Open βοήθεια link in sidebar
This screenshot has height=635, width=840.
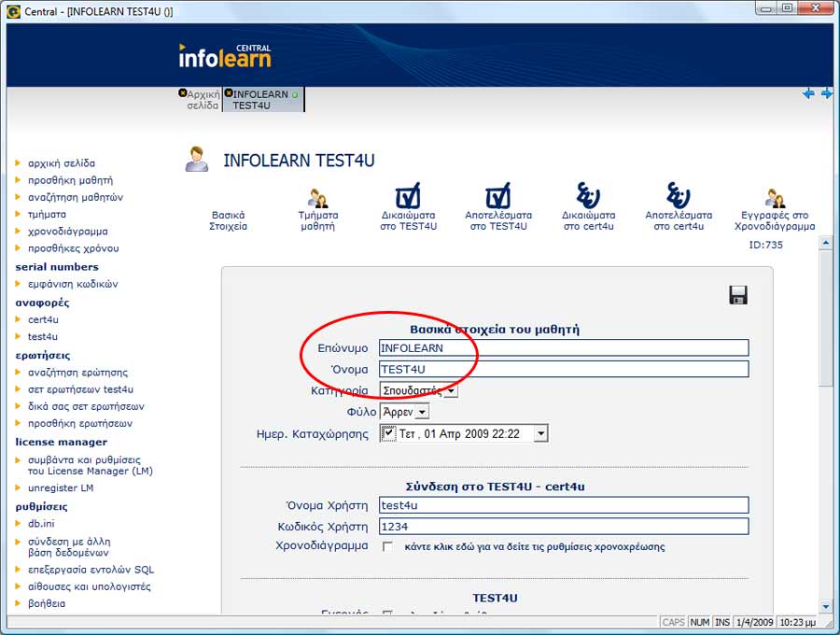pos(47,603)
